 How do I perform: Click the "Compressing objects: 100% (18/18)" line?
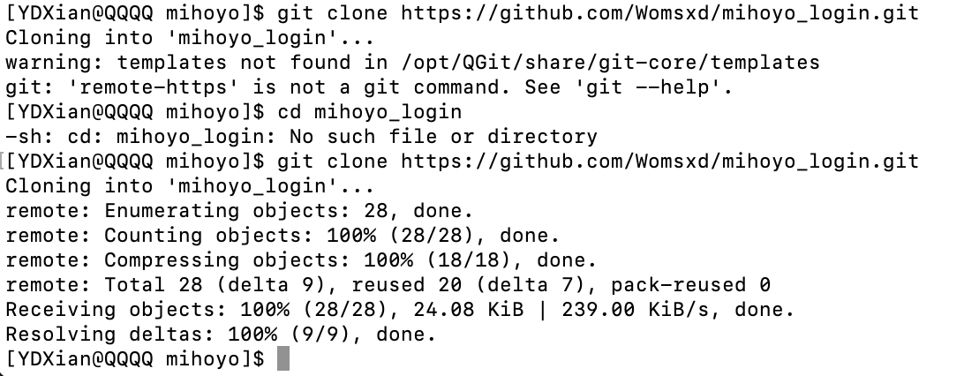(301, 259)
